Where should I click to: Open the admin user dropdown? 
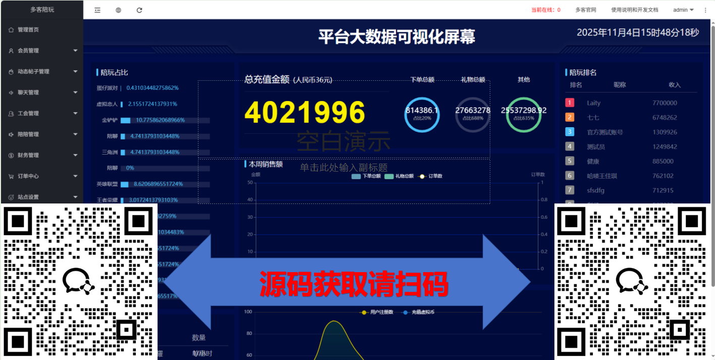click(x=683, y=10)
